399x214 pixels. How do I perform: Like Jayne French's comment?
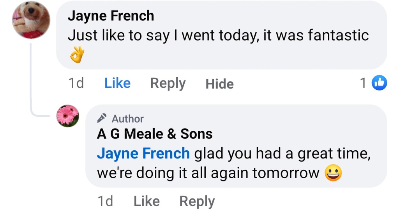tap(117, 84)
